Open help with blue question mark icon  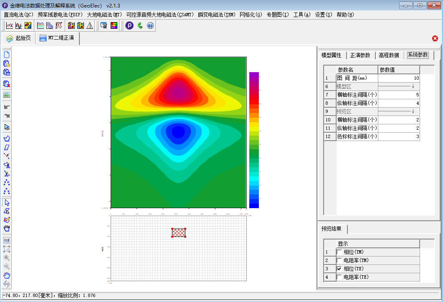[x=150, y=26]
